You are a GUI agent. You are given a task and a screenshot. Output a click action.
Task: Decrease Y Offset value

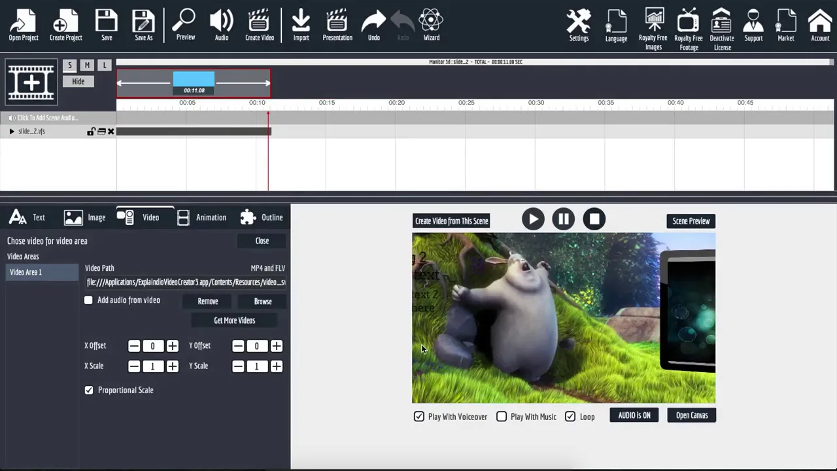tap(238, 346)
